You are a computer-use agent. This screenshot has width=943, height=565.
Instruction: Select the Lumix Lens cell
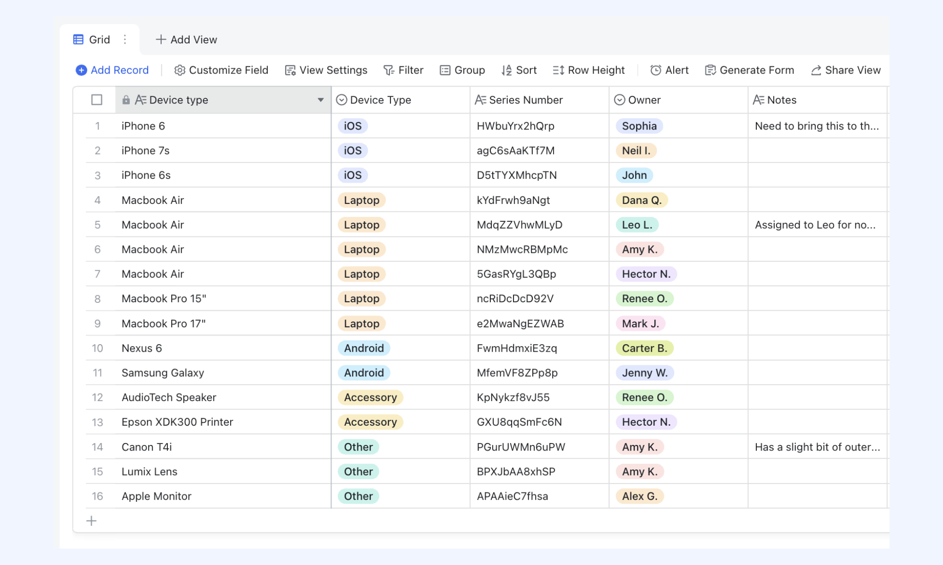(223, 471)
